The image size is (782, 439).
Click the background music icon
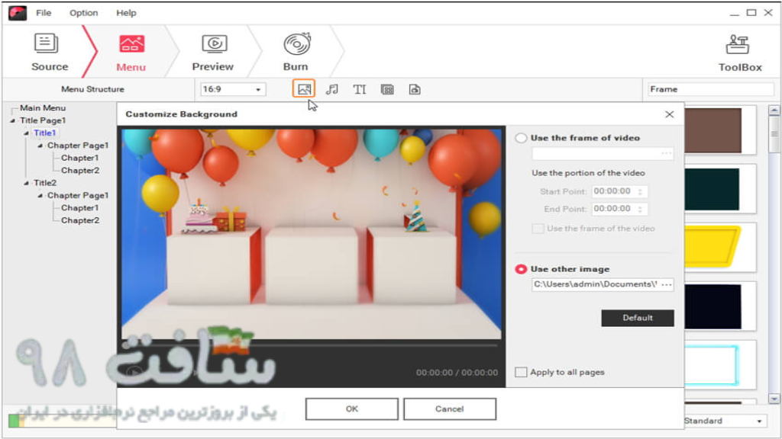click(331, 89)
